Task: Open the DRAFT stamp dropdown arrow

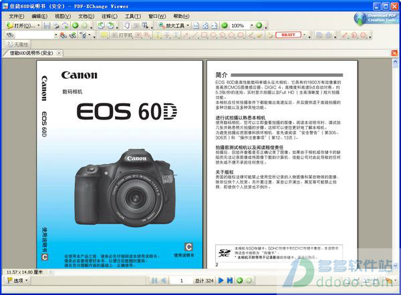Action: click(x=305, y=35)
